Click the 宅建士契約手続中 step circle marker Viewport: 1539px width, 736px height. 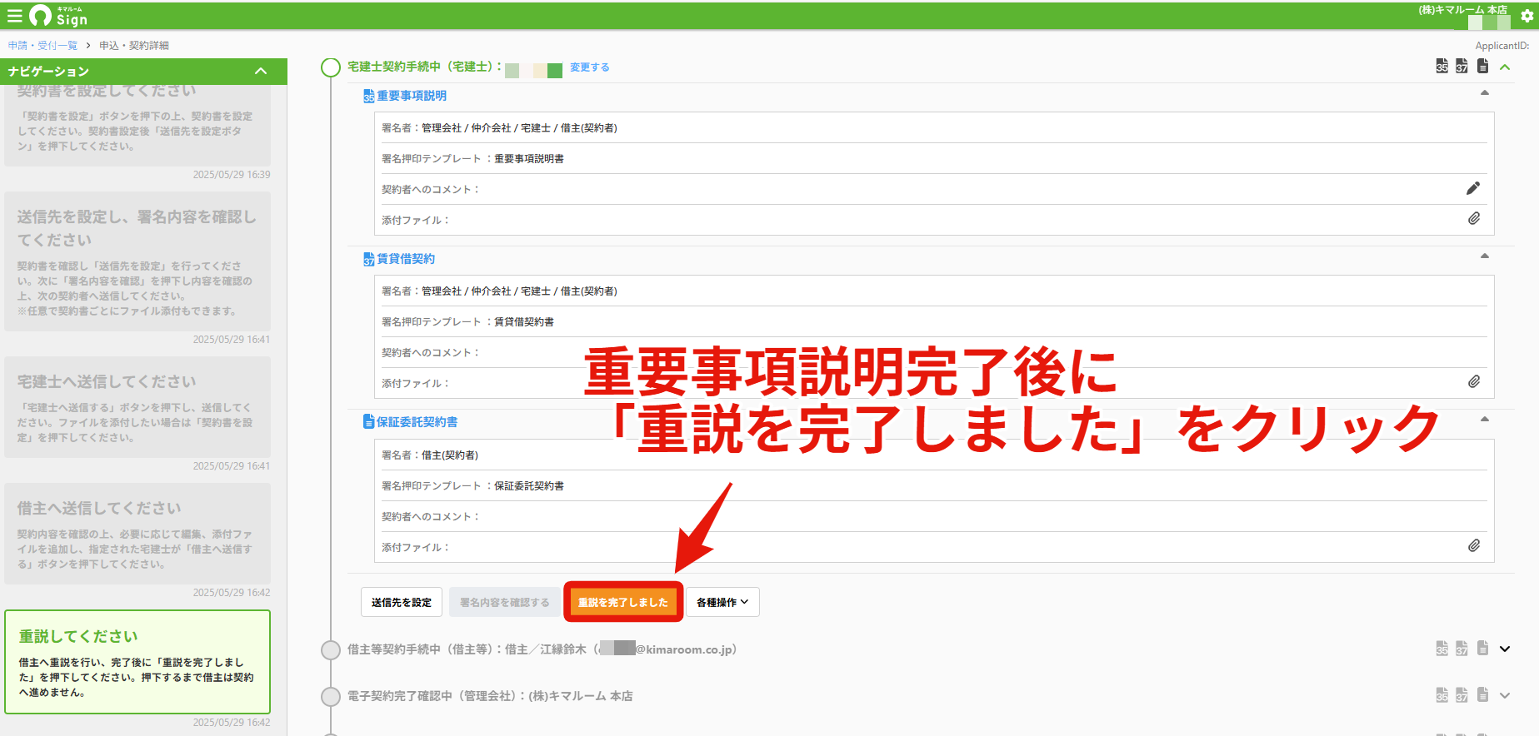pos(331,67)
